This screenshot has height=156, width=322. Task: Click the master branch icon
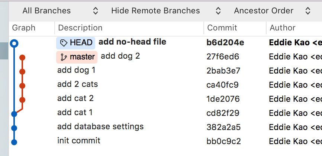(64, 57)
